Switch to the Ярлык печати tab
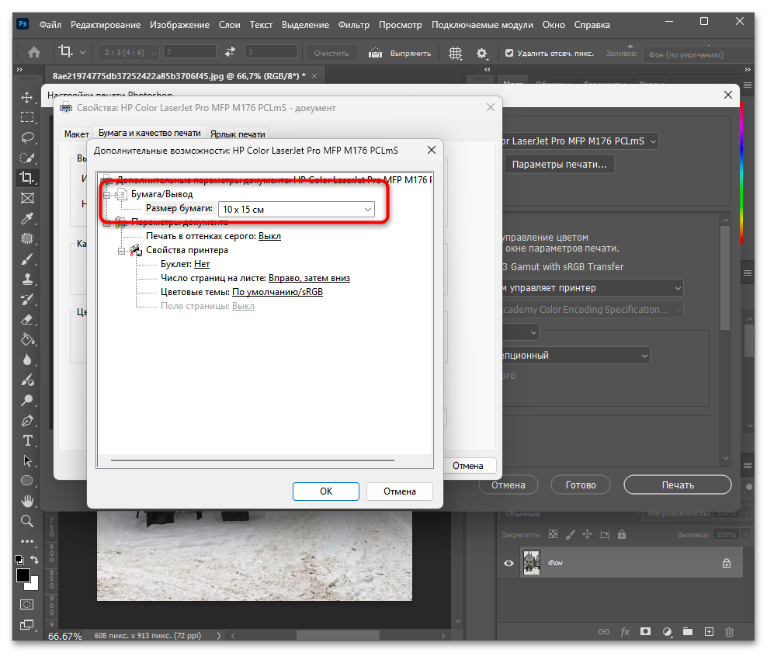Viewport: 767px width, 653px height. tap(238, 134)
